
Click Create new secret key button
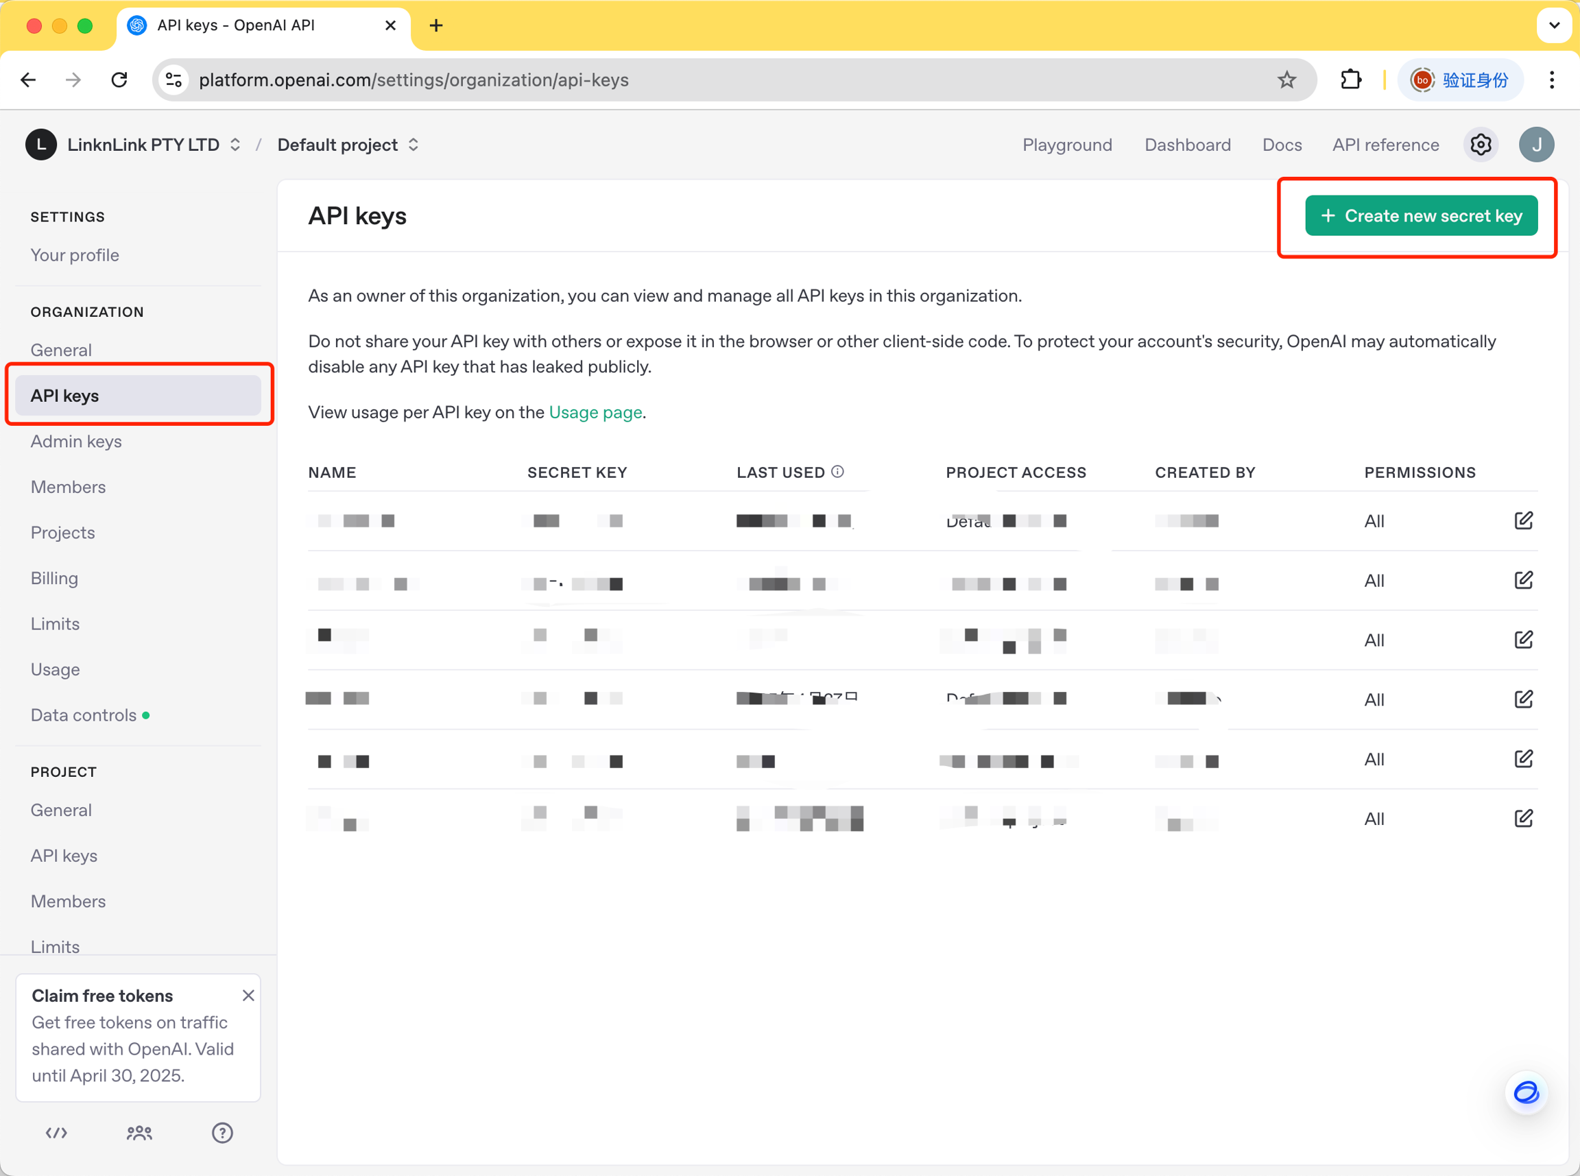[x=1421, y=216]
